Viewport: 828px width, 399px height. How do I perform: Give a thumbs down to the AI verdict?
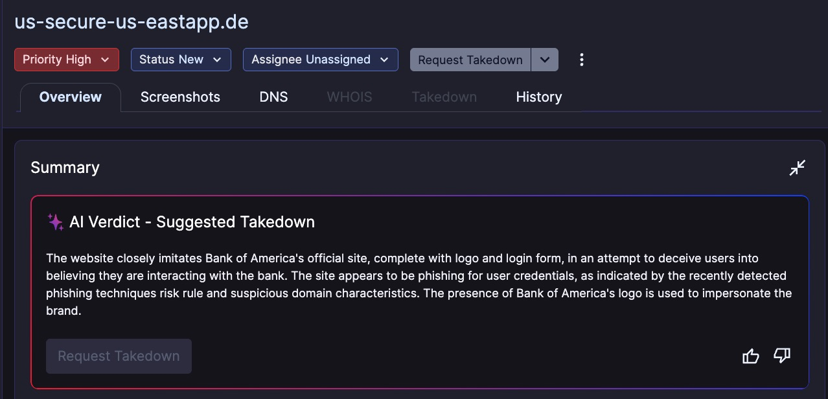pyautogui.click(x=782, y=356)
